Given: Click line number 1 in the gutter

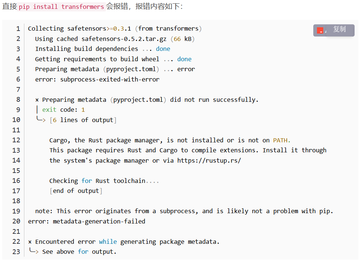Looking at the screenshot, I should [x=18, y=28].
